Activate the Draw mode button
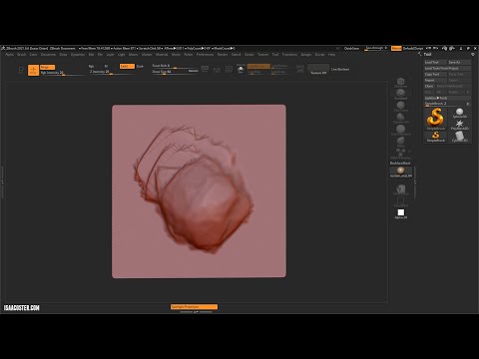This screenshot has height=359, width=479. click(33, 70)
